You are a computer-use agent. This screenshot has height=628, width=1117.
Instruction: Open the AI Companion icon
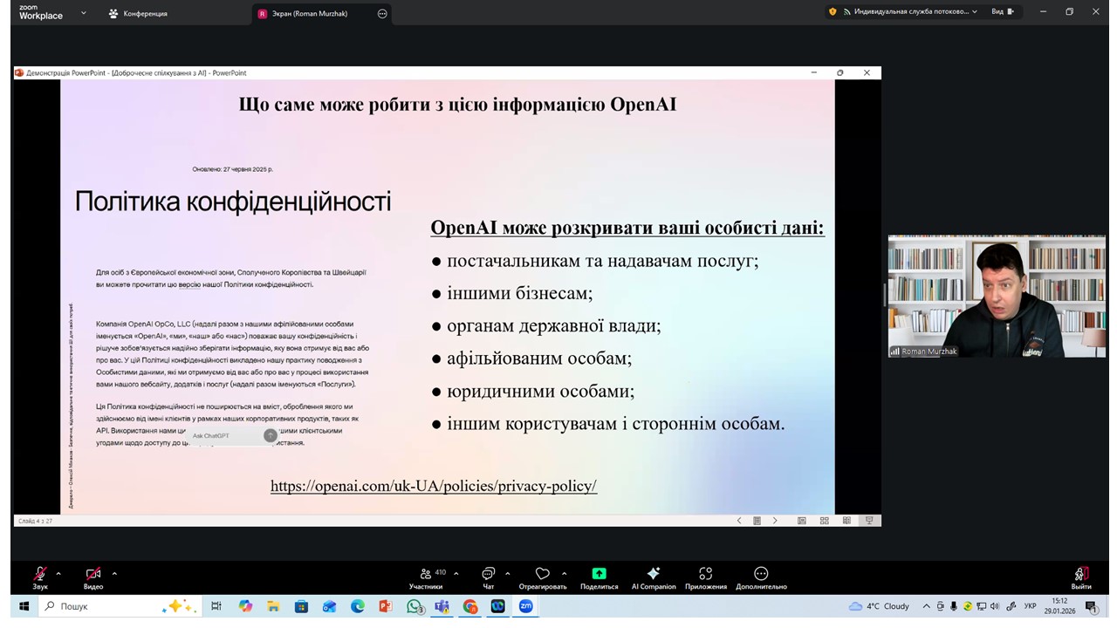pyautogui.click(x=653, y=574)
